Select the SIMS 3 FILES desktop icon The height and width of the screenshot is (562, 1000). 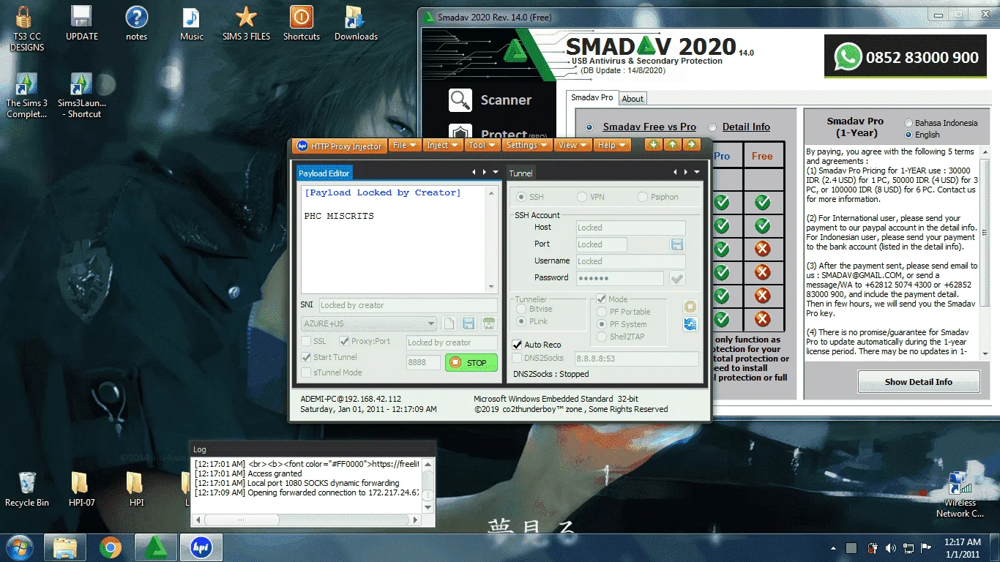[247, 24]
